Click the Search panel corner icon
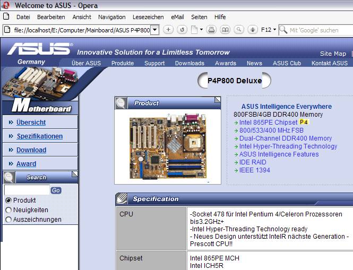 tap(75, 174)
